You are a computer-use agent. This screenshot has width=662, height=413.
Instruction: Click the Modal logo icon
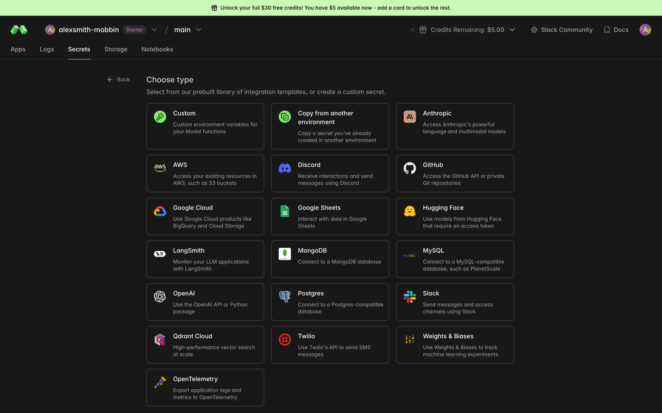[19, 30]
